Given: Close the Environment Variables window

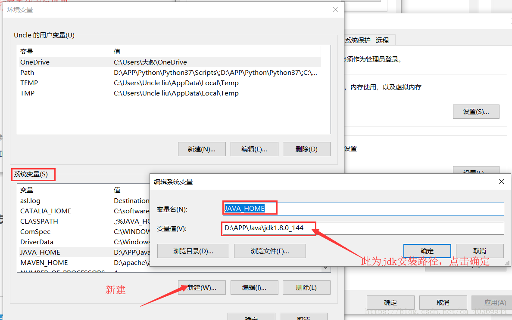Looking at the screenshot, I should 335,9.
